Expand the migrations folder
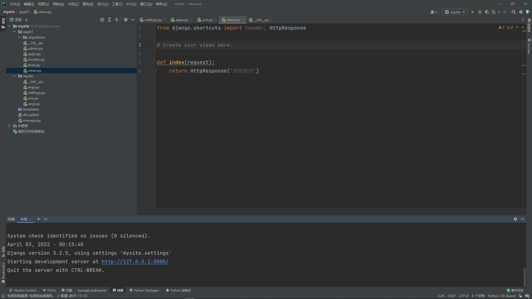 (x=19, y=37)
